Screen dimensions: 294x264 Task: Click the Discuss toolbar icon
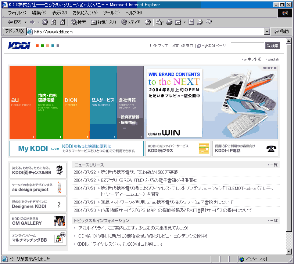tap(191, 22)
